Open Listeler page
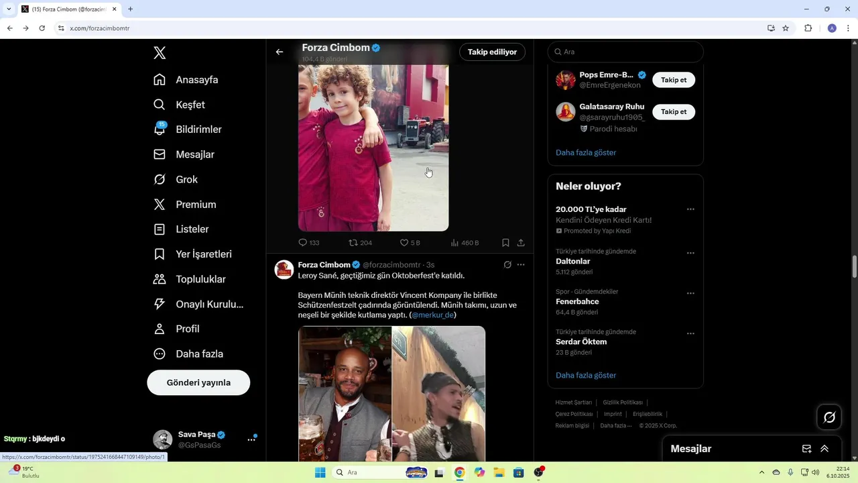The width and height of the screenshot is (858, 483). pos(182,229)
